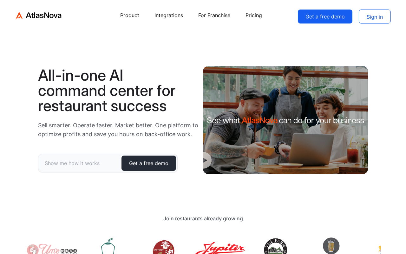Click the gray beer glass logo
Screen dimensions: 406x254
[331, 246]
